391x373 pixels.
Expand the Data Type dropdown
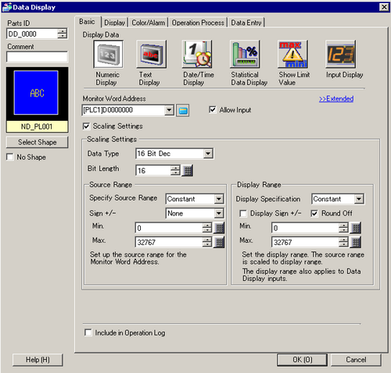(208, 154)
